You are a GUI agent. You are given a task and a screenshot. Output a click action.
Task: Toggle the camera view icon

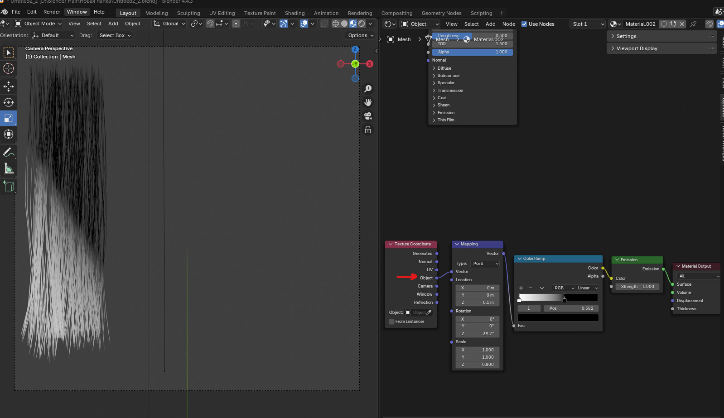tap(368, 116)
